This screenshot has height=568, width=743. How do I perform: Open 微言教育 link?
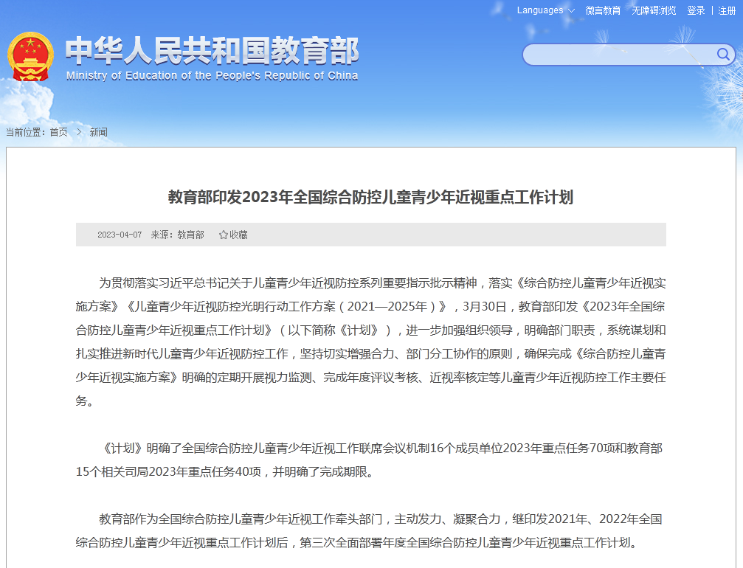point(603,10)
